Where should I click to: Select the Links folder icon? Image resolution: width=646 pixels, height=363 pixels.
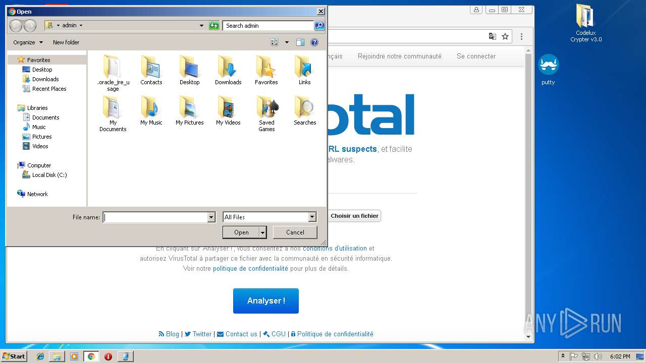point(304,70)
